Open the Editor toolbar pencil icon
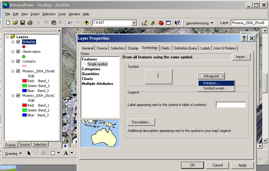The height and width of the screenshot is (171, 269). click(x=144, y=23)
